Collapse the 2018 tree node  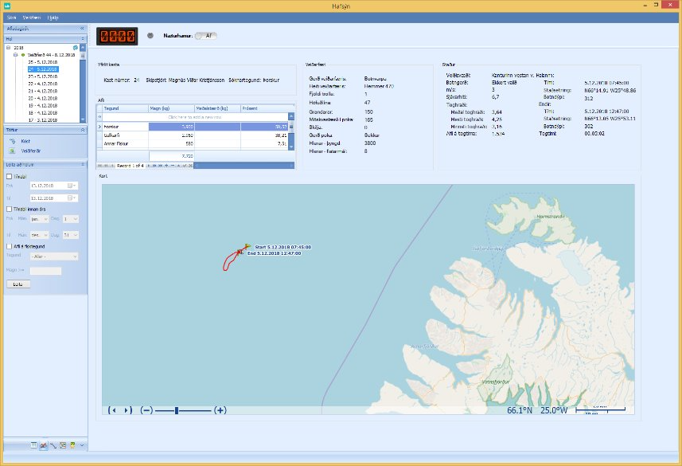click(9, 48)
